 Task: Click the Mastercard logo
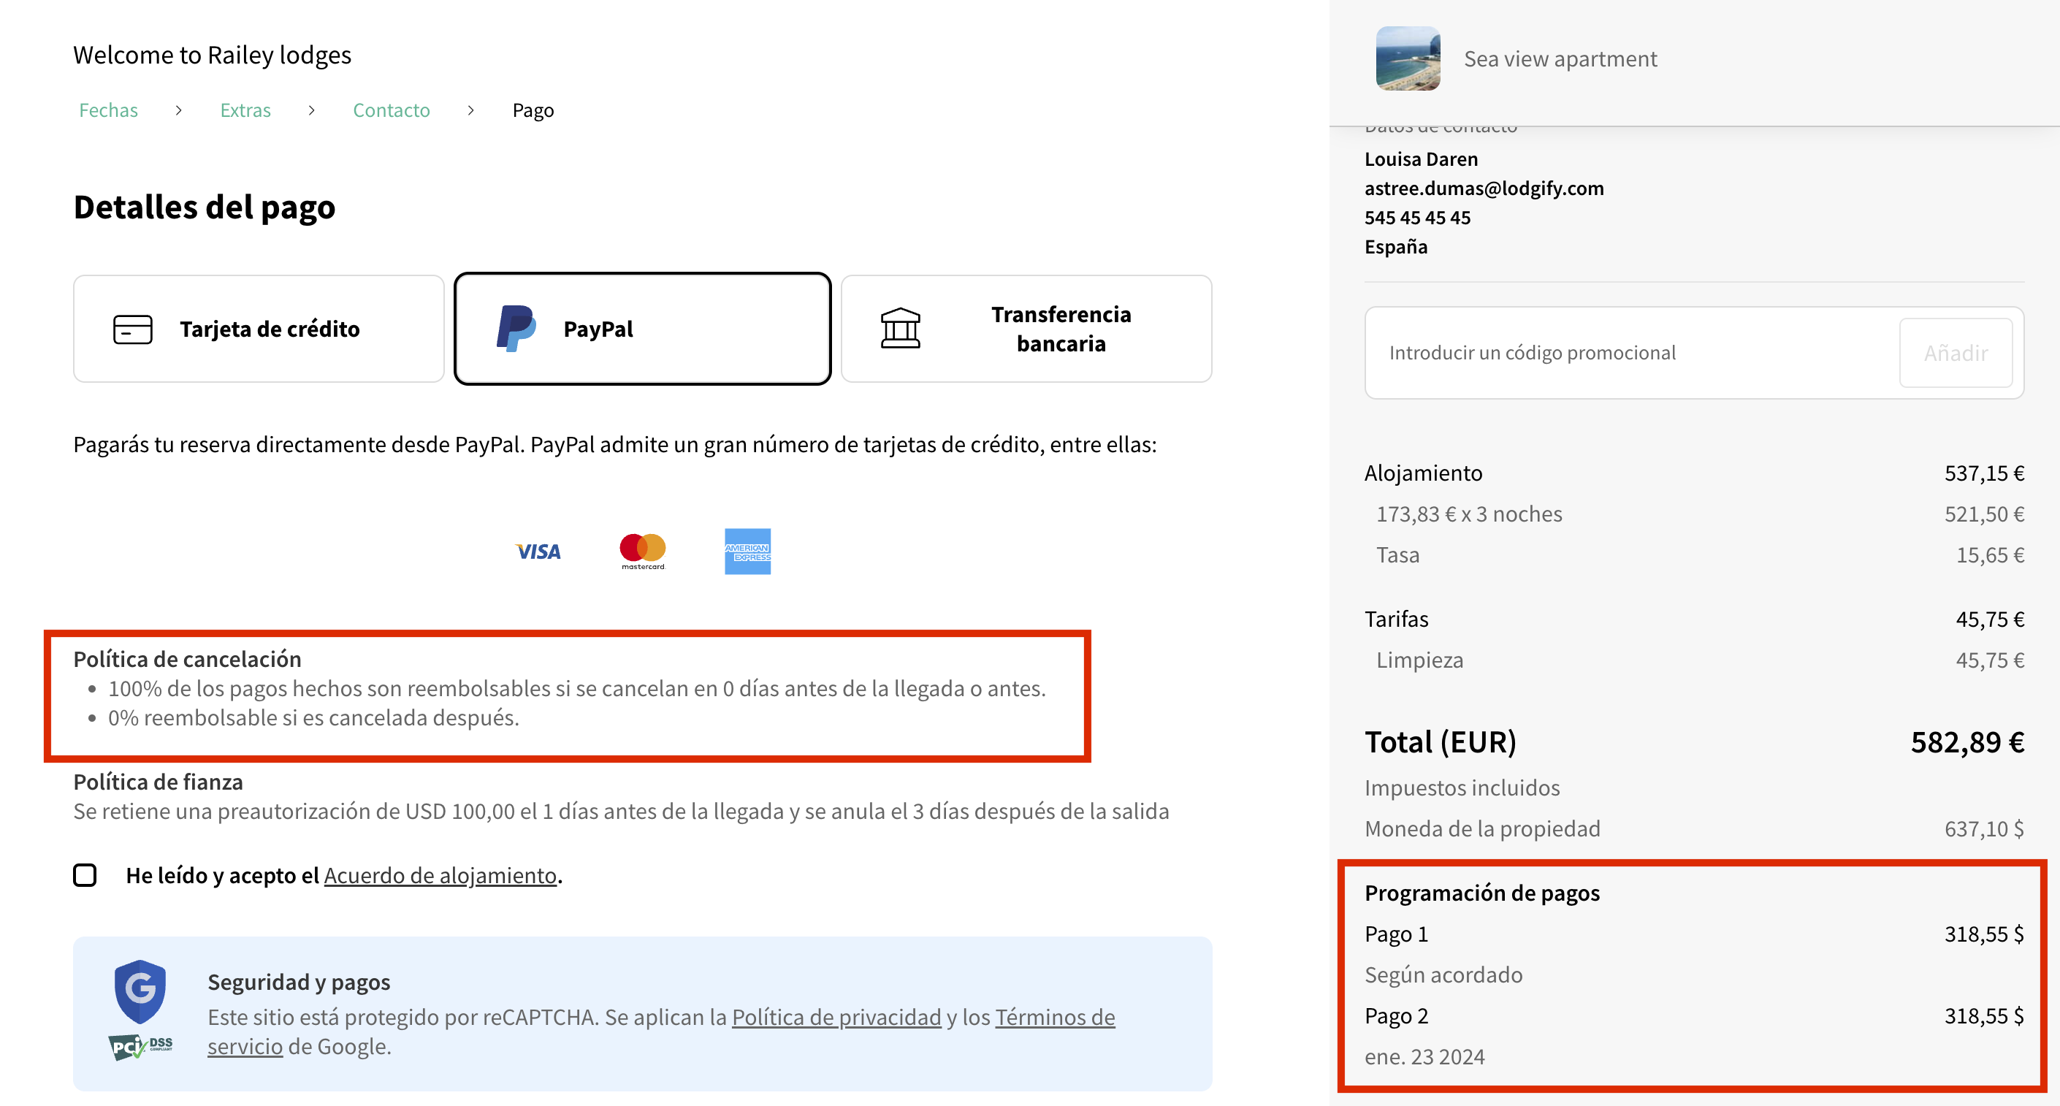tap(641, 550)
